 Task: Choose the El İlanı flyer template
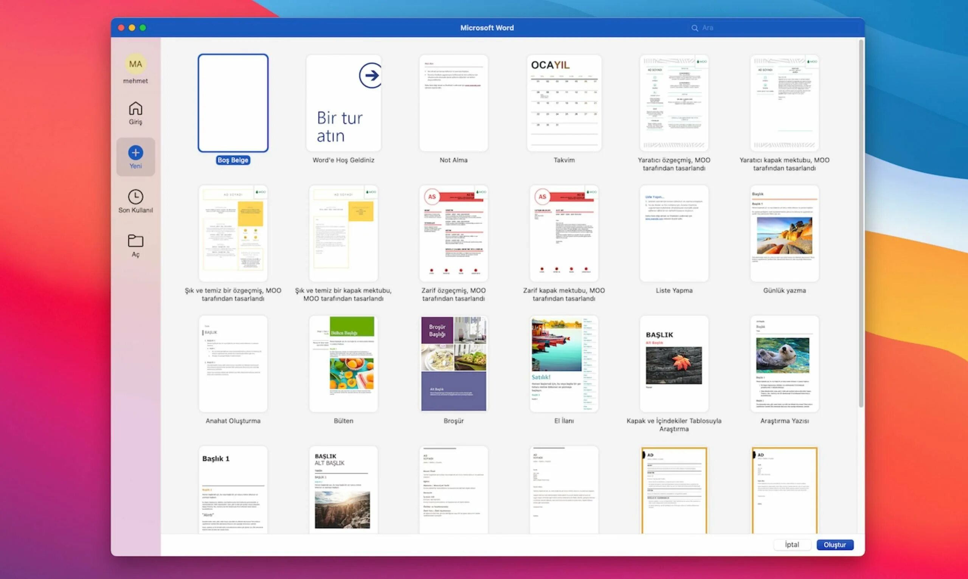[x=564, y=363]
